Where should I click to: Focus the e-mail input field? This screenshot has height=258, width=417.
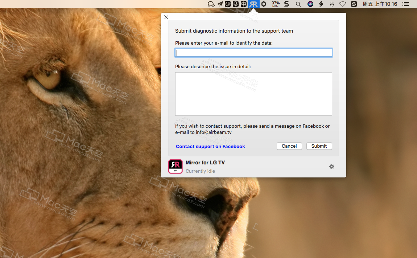coord(253,53)
